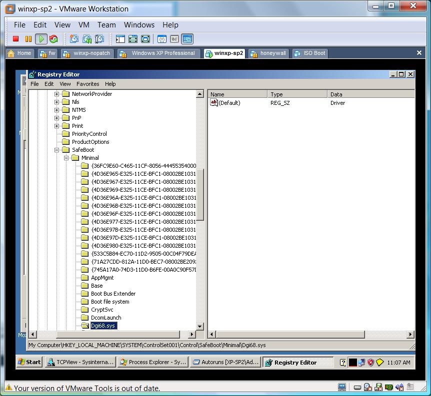Screen dimensions: 431x396
Task: Toggle the VMware sidebar panel icon
Action: point(120,39)
